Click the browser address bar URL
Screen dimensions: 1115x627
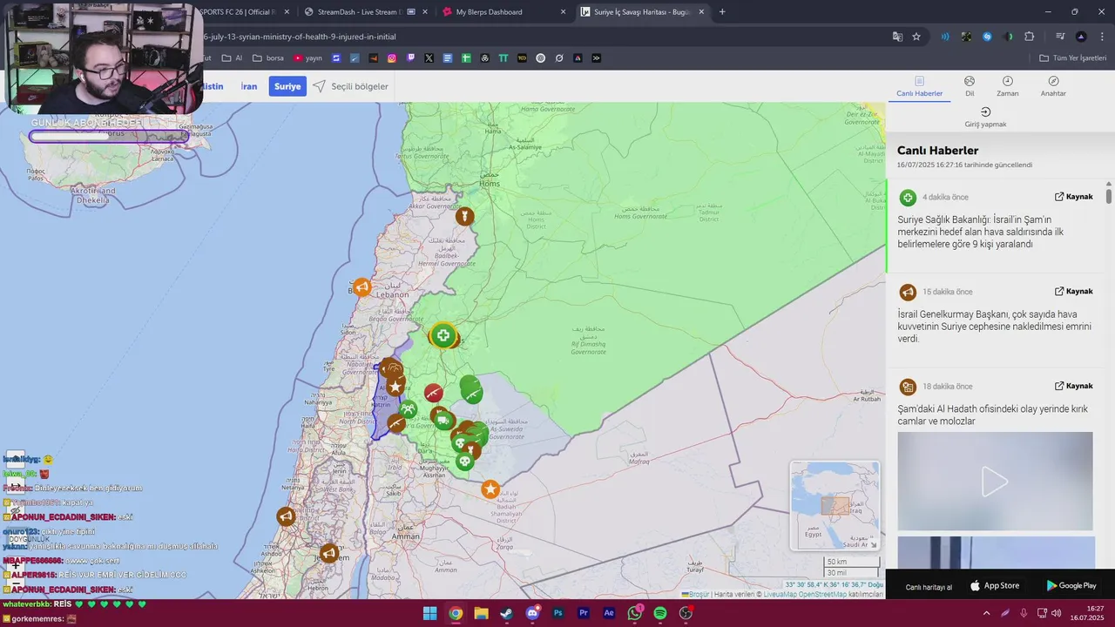pyautogui.click(x=299, y=37)
